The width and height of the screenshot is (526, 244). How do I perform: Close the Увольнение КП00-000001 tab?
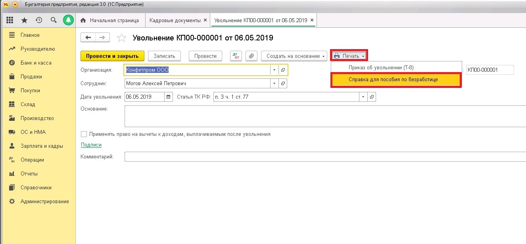312,20
